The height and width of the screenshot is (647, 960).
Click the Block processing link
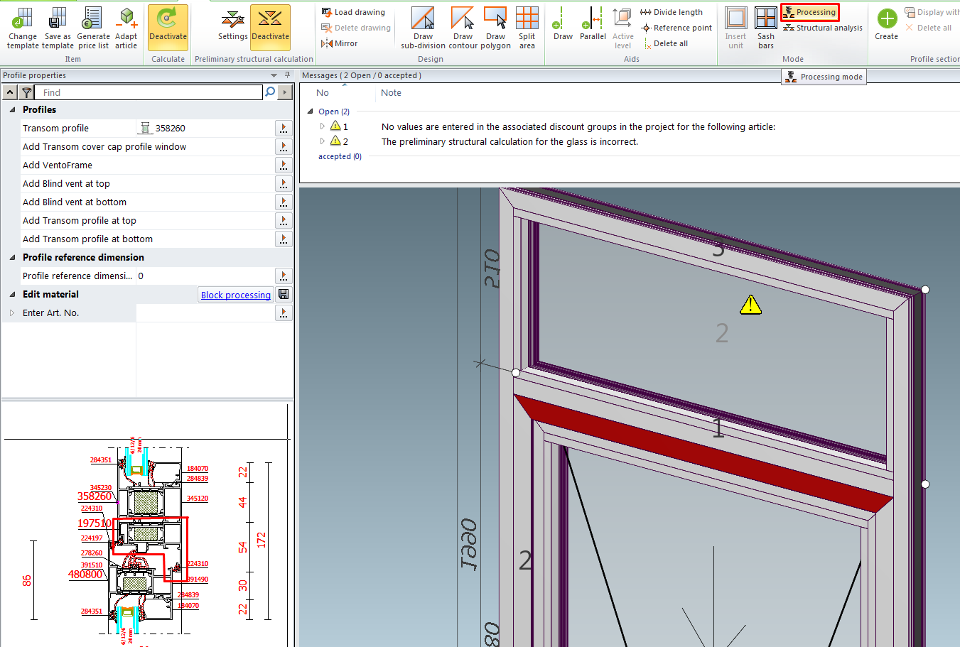[235, 295]
